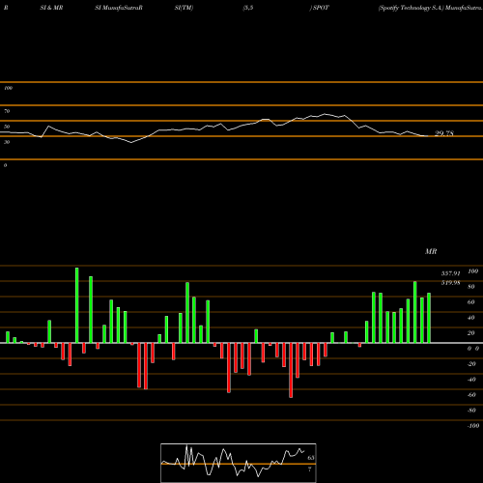
Task: Click the 40 label on MR axis
Action: 471,318
